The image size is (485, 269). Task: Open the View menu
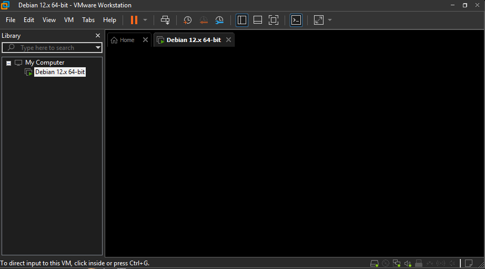tap(49, 20)
